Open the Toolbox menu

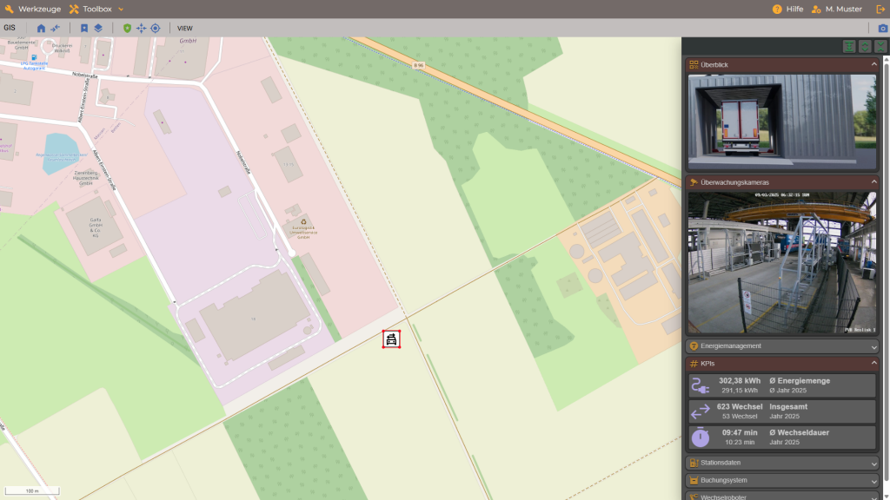coord(96,9)
